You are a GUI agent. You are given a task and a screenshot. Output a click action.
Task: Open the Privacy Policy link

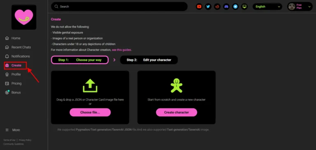25,140
